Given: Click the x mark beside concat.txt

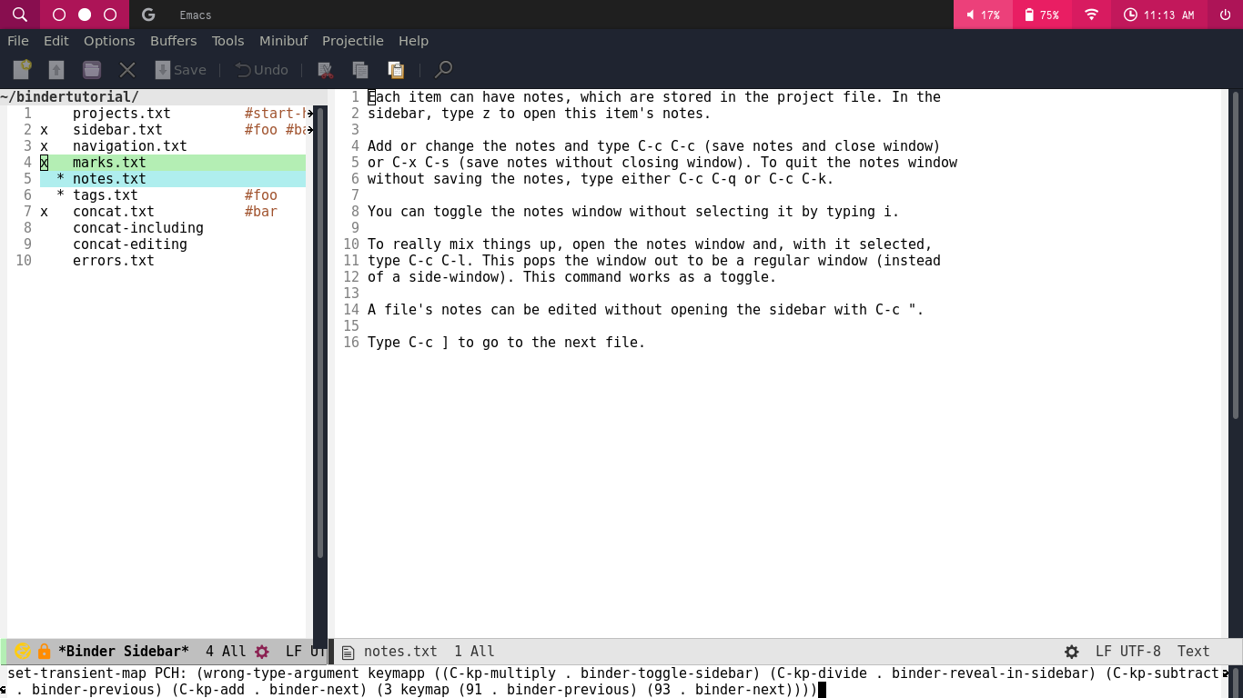Looking at the screenshot, I should [x=44, y=212].
